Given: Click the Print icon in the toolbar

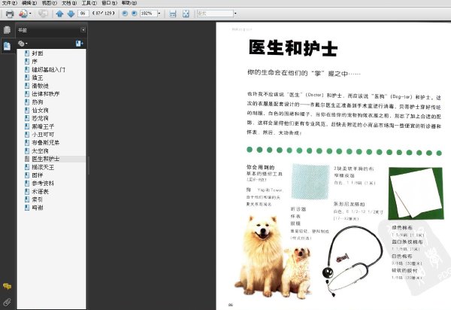Looking at the screenshot, I should 10,14.
